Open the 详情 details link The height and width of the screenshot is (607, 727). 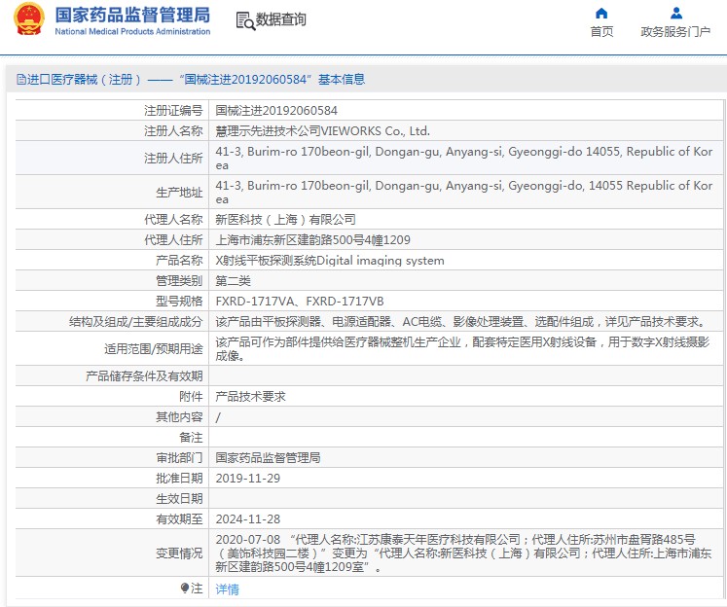click(227, 589)
